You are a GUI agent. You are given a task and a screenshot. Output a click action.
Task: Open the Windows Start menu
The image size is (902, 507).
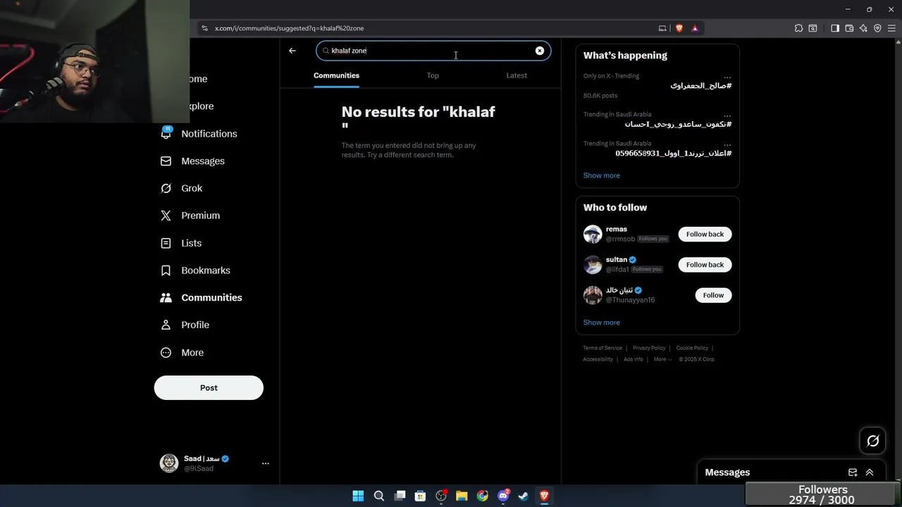(x=358, y=496)
